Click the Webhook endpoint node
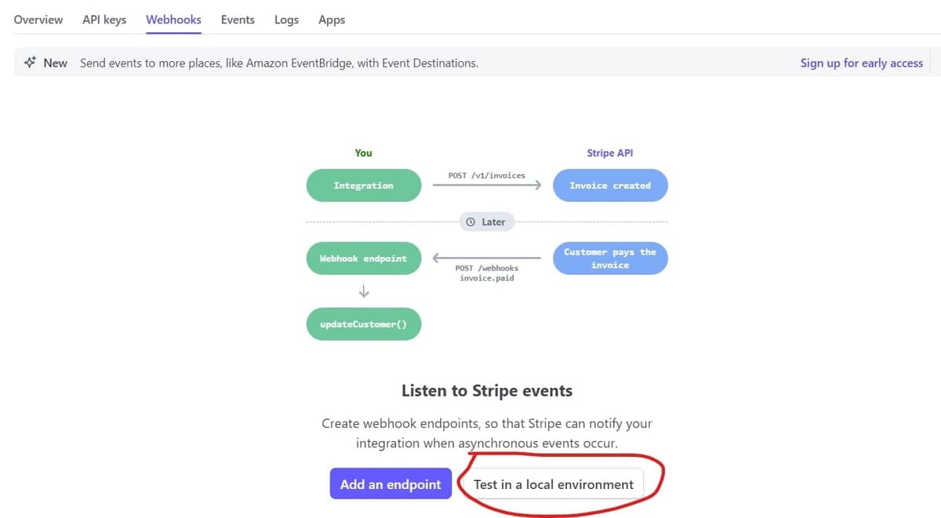Image resolution: width=941 pixels, height=518 pixels. pyautogui.click(x=363, y=259)
